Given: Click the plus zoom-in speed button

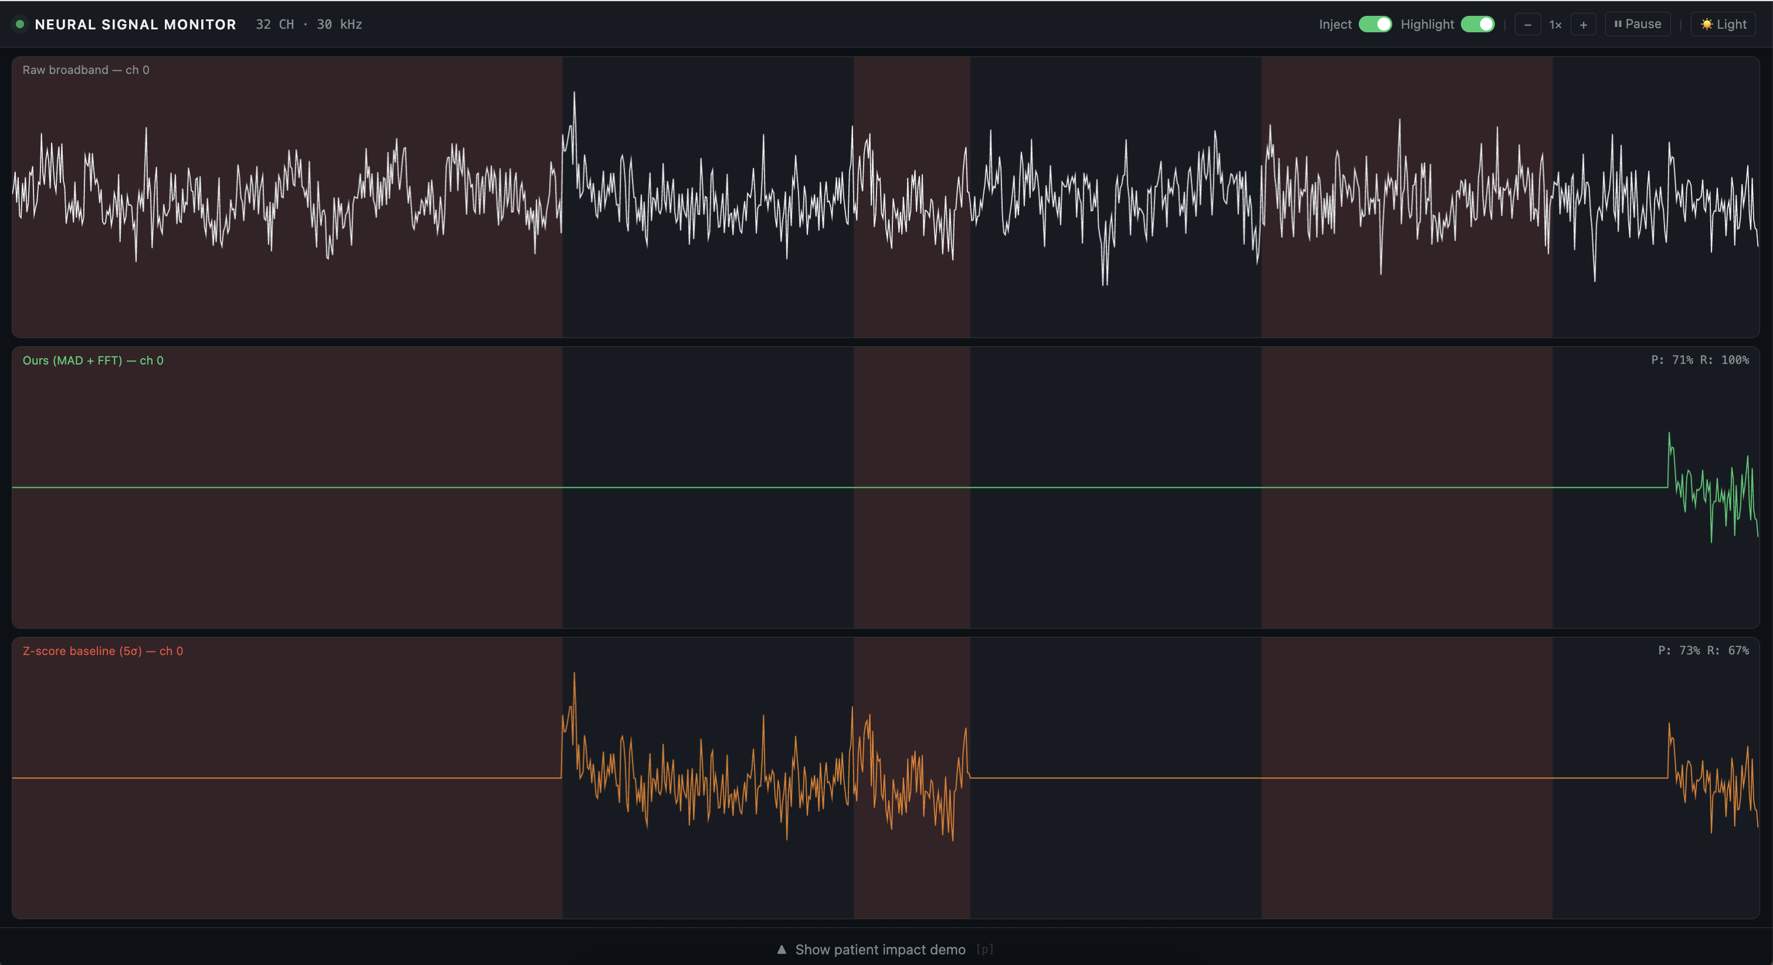Looking at the screenshot, I should pyautogui.click(x=1583, y=25).
